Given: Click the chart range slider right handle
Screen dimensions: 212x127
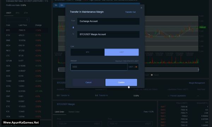Looking at the screenshot, I should pos(199,69).
